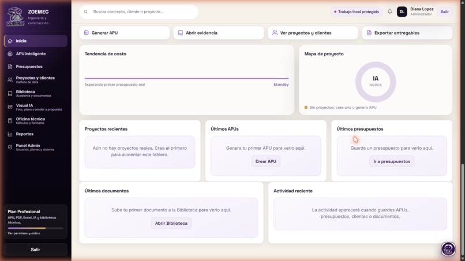Click Ir a presupuestos button
The width and height of the screenshot is (465, 261).
point(392,161)
